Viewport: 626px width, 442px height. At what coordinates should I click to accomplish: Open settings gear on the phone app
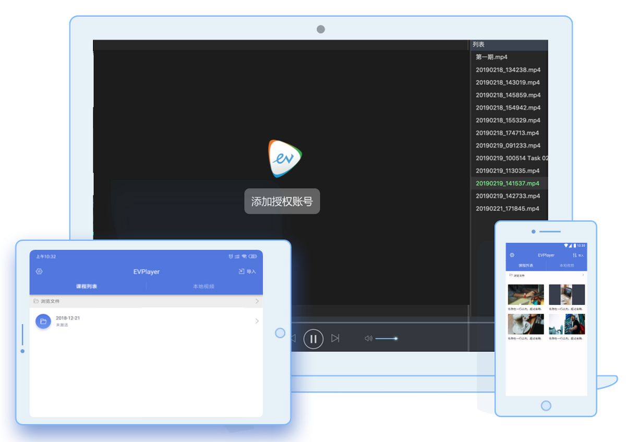tap(512, 255)
